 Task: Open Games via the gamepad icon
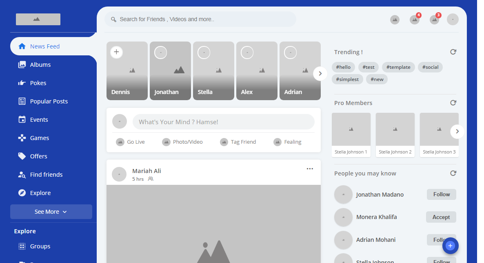coord(22,138)
